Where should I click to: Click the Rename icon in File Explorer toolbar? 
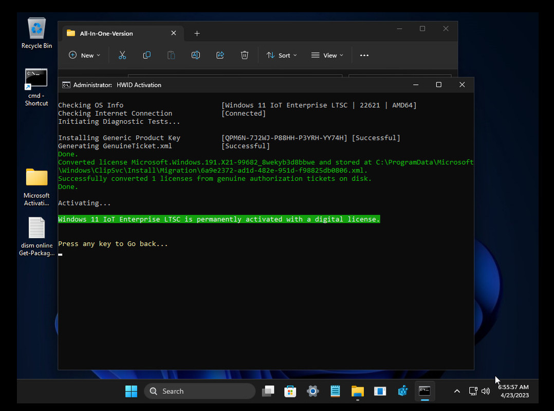(195, 55)
